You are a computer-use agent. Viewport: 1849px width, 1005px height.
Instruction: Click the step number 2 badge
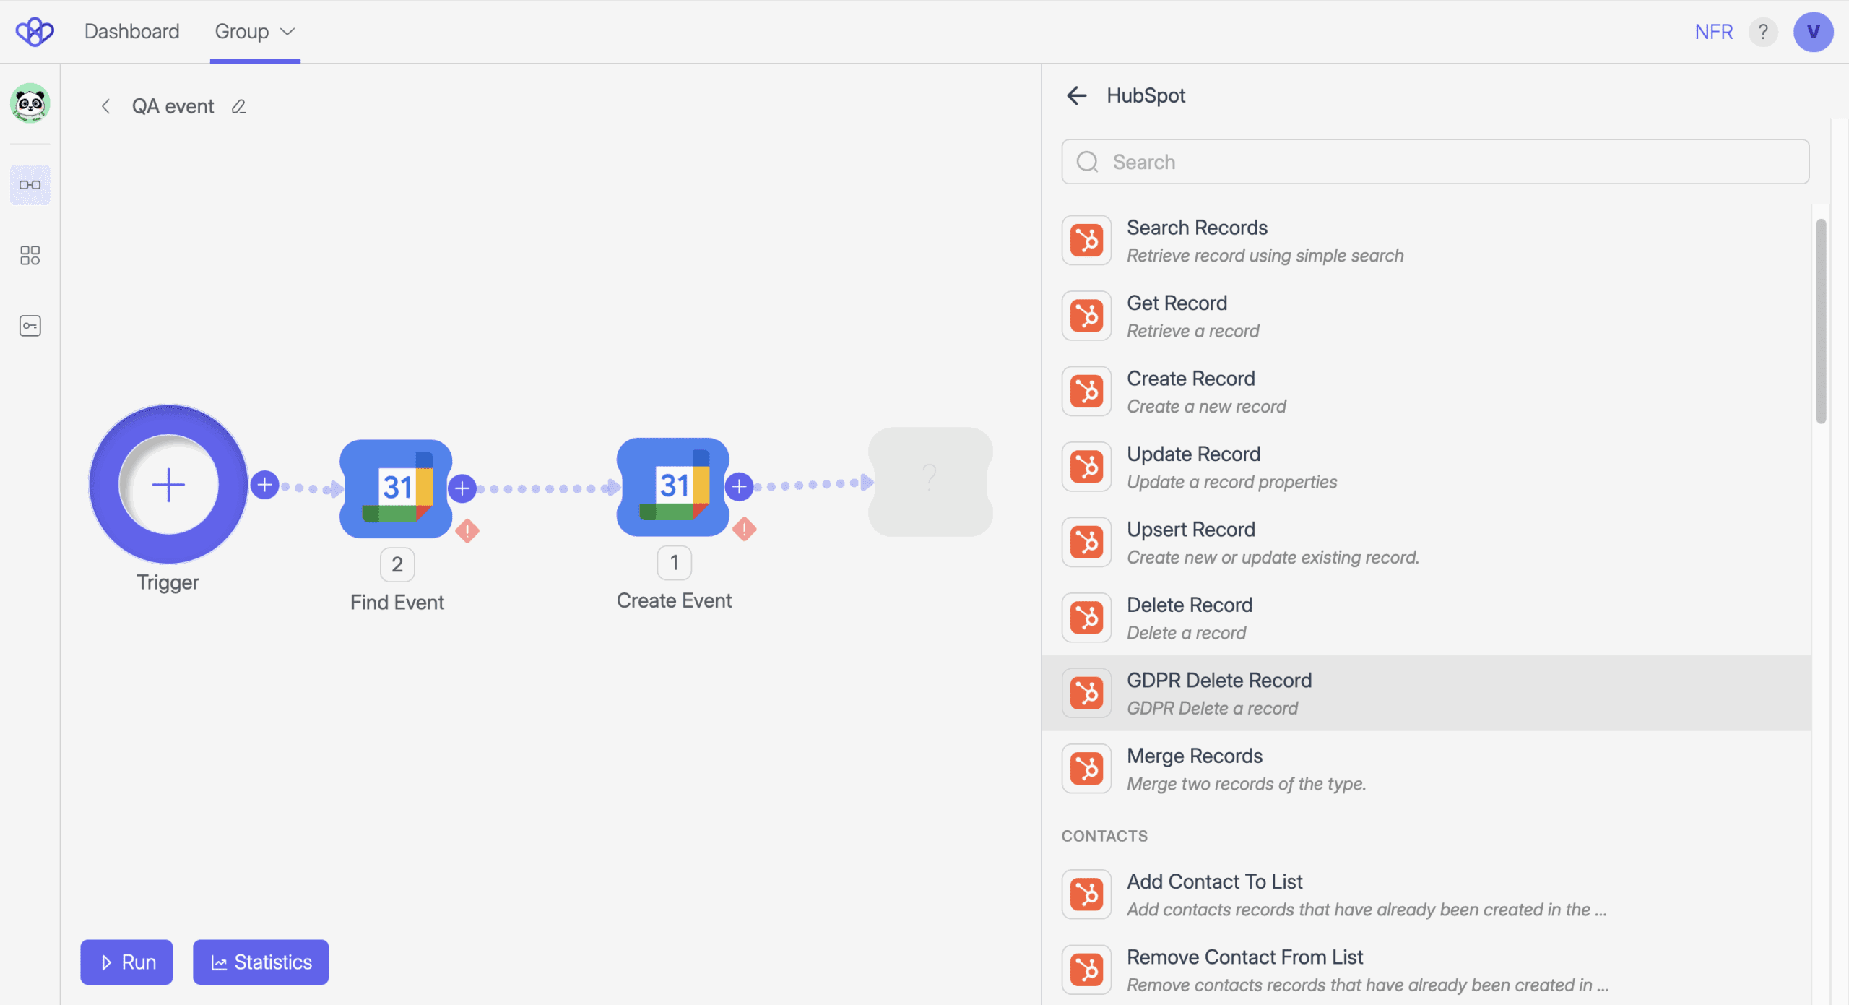(x=397, y=564)
